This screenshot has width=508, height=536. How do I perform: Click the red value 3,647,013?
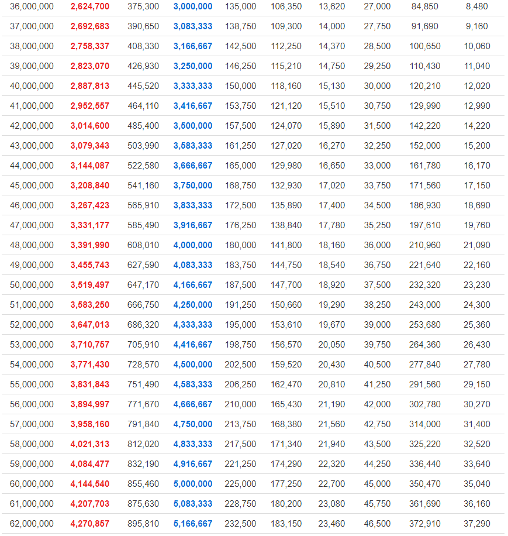point(90,325)
